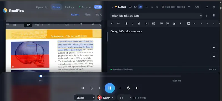Jump to last page of PDF
This screenshot has width=222, height=101.
tap(49, 25)
